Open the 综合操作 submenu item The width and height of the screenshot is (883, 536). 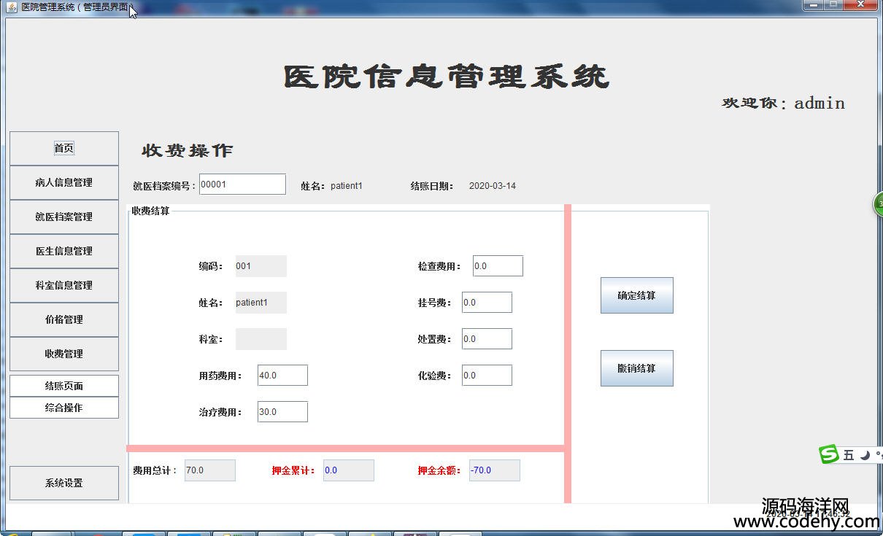coord(64,408)
